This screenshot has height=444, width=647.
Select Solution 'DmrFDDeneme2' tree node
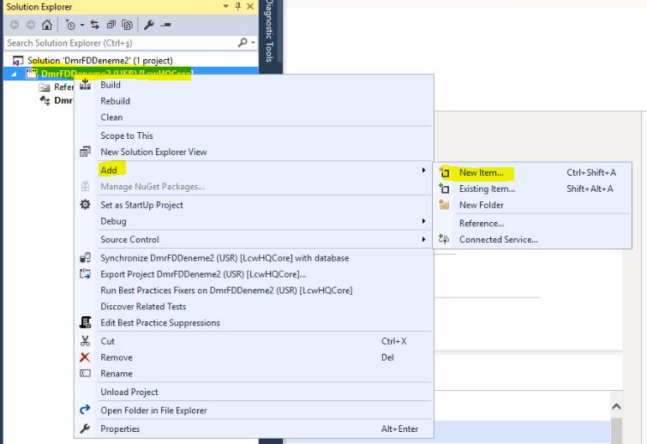(x=100, y=61)
